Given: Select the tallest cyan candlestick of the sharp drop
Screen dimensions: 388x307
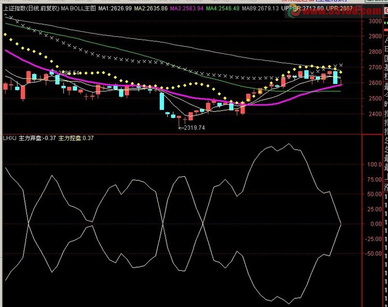Looking at the screenshot, I should tap(162, 101).
